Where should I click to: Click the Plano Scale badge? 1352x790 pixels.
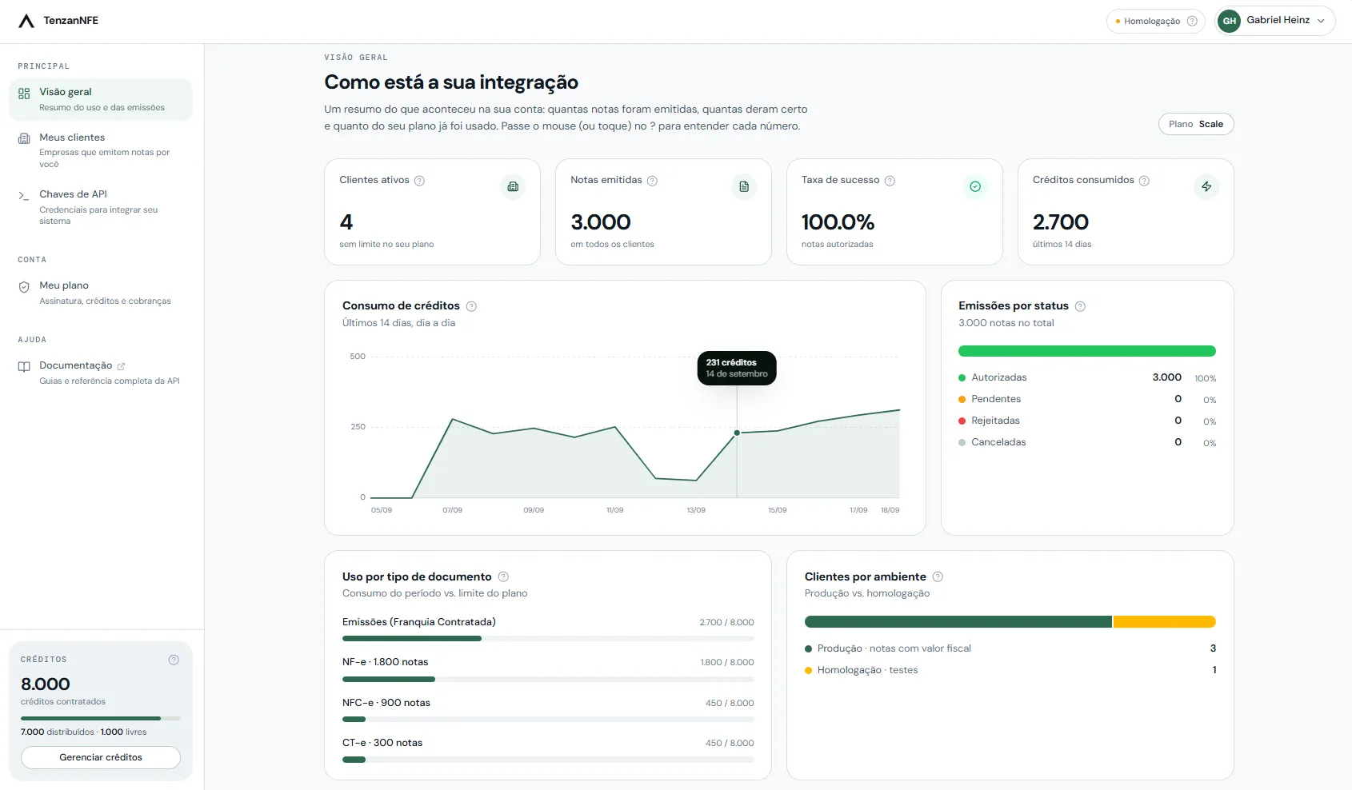tap(1196, 124)
